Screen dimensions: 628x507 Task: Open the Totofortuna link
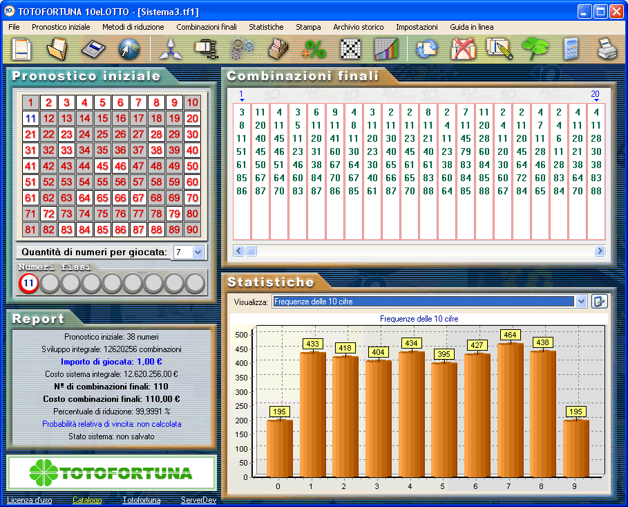tap(142, 500)
